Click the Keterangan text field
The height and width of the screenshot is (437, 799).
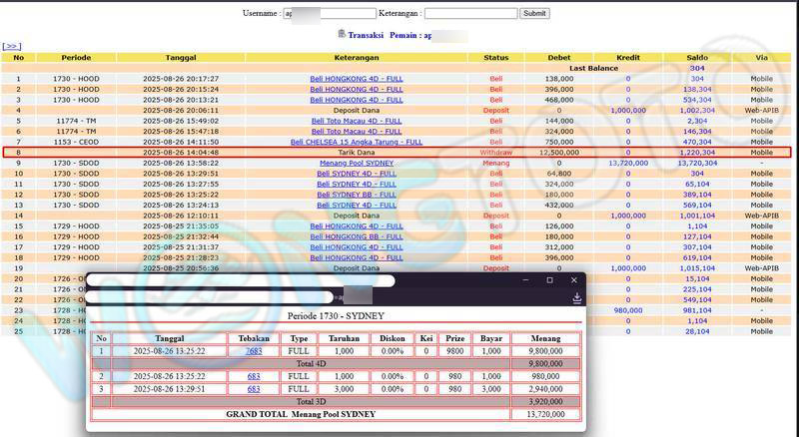(x=470, y=14)
